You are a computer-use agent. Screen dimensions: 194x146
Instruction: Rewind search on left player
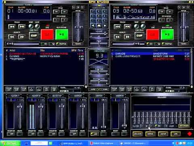[x=12, y=37]
